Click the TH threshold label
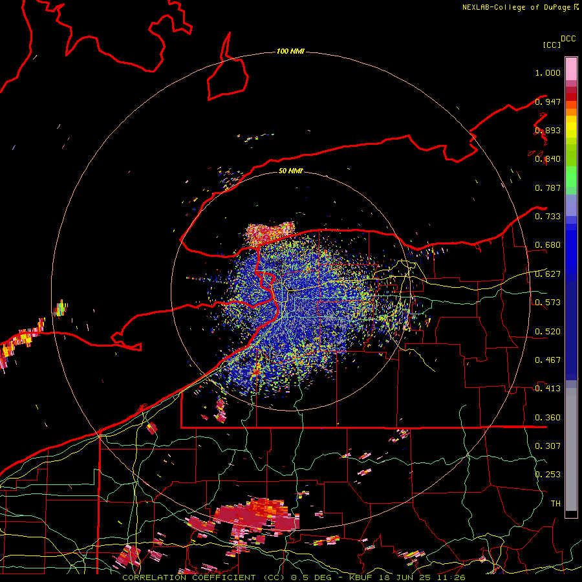 555,504
